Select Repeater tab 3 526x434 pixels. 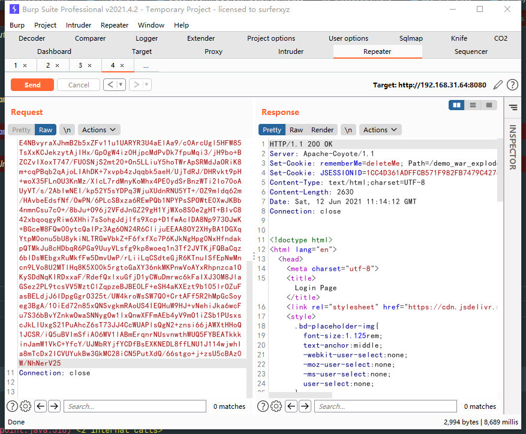pyautogui.click(x=80, y=66)
